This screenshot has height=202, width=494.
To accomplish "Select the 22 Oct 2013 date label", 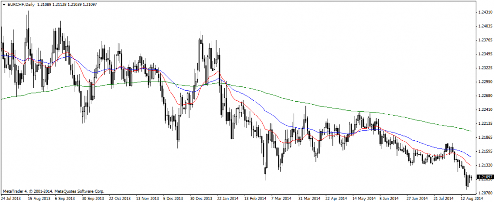I will pos(119,198).
